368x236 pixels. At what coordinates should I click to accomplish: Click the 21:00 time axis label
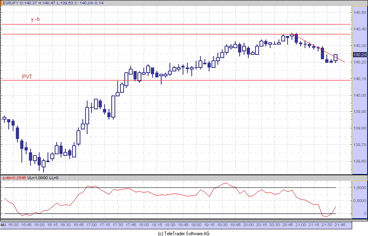click(301, 225)
